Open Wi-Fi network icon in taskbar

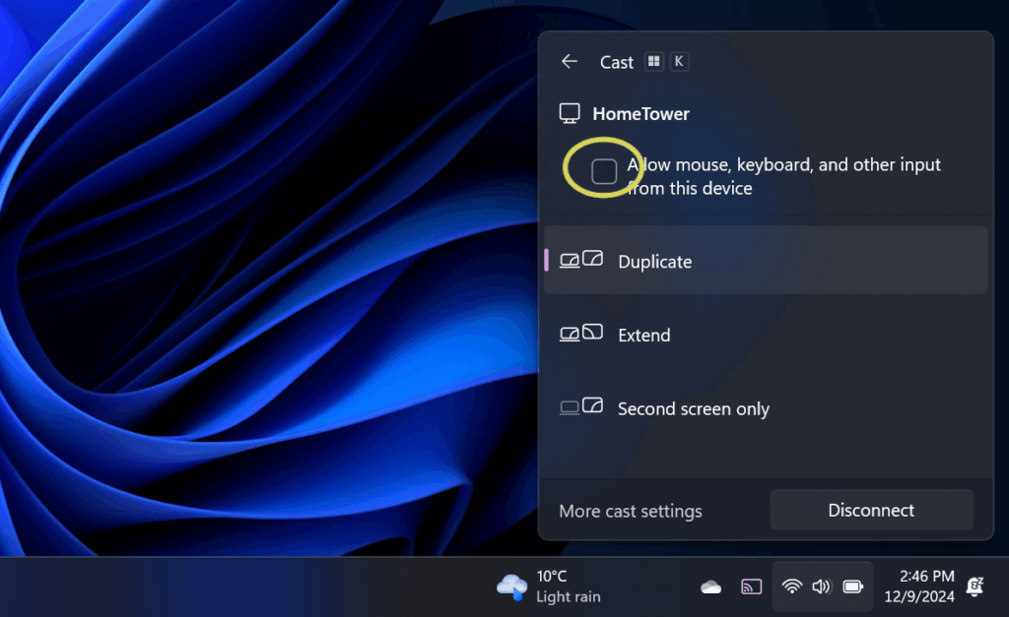pyautogui.click(x=792, y=587)
